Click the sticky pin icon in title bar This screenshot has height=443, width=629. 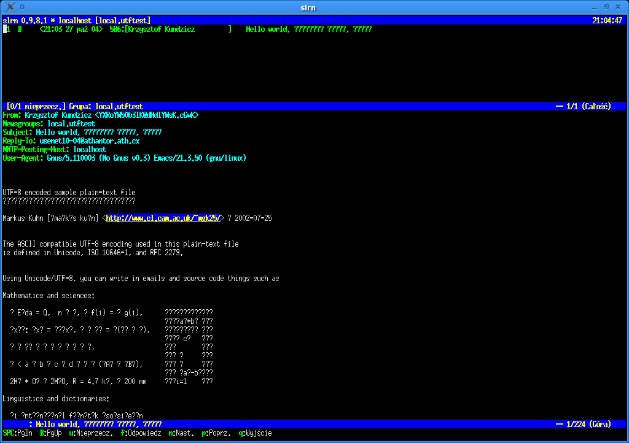tap(22, 6)
